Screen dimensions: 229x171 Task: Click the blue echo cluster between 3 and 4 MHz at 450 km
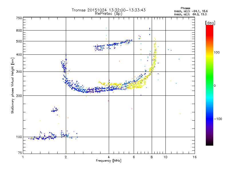(x=99, y=48)
